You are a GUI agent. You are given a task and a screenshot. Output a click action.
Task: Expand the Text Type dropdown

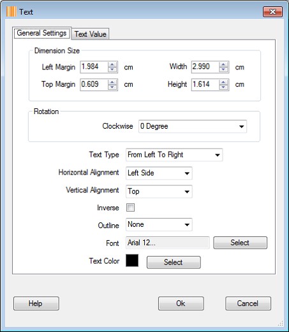(x=174, y=155)
